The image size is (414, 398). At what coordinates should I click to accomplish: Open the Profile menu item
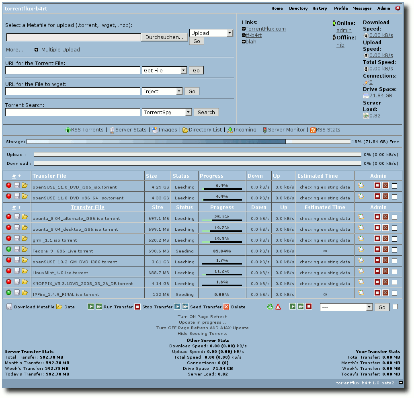341,8
